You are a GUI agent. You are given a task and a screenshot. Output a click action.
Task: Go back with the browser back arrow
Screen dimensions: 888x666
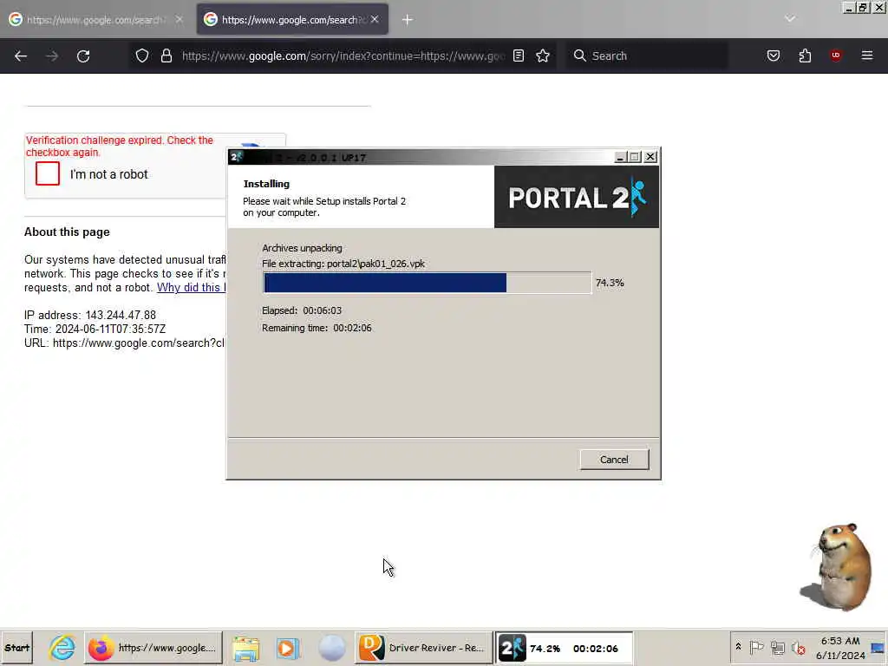point(21,56)
